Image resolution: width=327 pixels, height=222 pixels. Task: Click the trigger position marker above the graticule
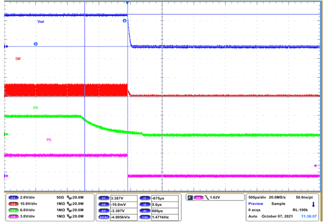click(x=128, y=3)
